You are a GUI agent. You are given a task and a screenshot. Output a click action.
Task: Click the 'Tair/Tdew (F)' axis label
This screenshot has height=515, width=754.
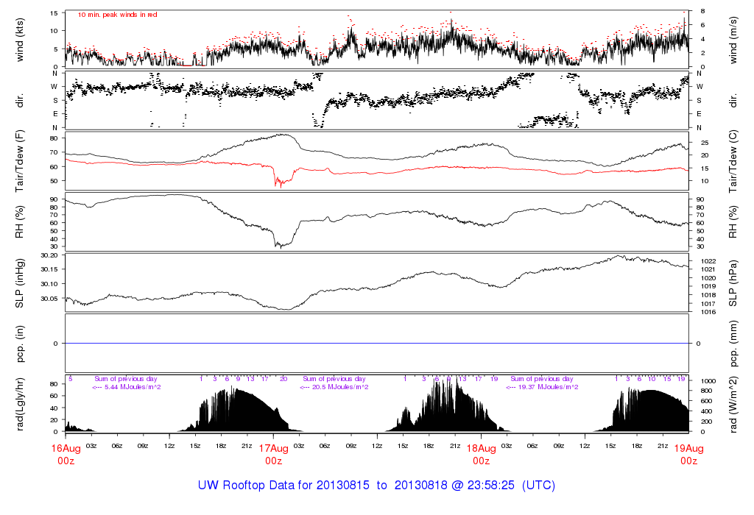(x=21, y=160)
